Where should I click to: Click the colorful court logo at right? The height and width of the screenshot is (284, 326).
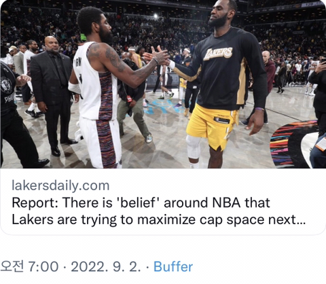[x=294, y=144]
